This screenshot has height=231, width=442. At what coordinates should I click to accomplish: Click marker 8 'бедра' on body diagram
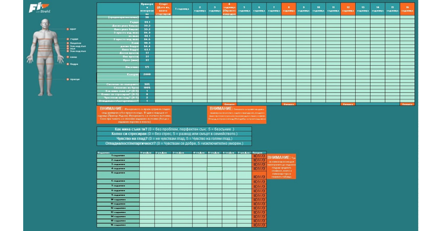click(72, 64)
